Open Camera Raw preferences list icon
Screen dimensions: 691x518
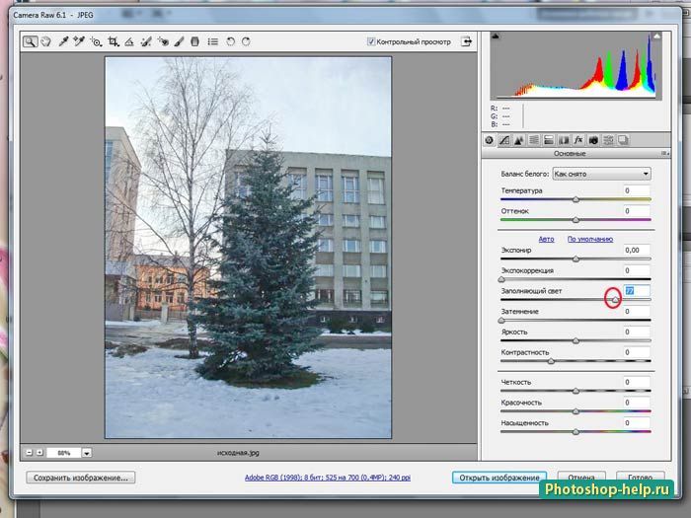(213, 41)
